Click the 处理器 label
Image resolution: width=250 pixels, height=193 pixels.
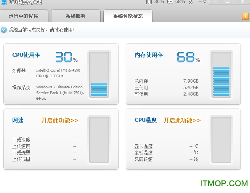coord(19,71)
